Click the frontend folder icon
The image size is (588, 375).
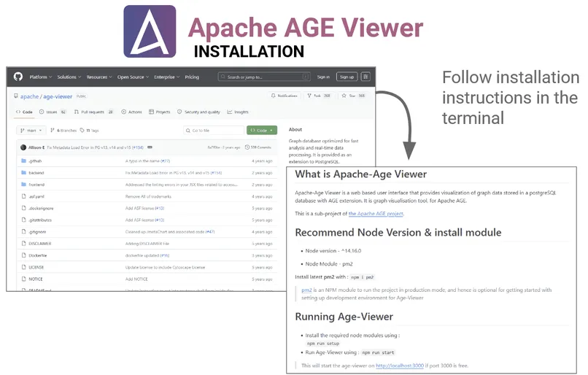point(23,185)
